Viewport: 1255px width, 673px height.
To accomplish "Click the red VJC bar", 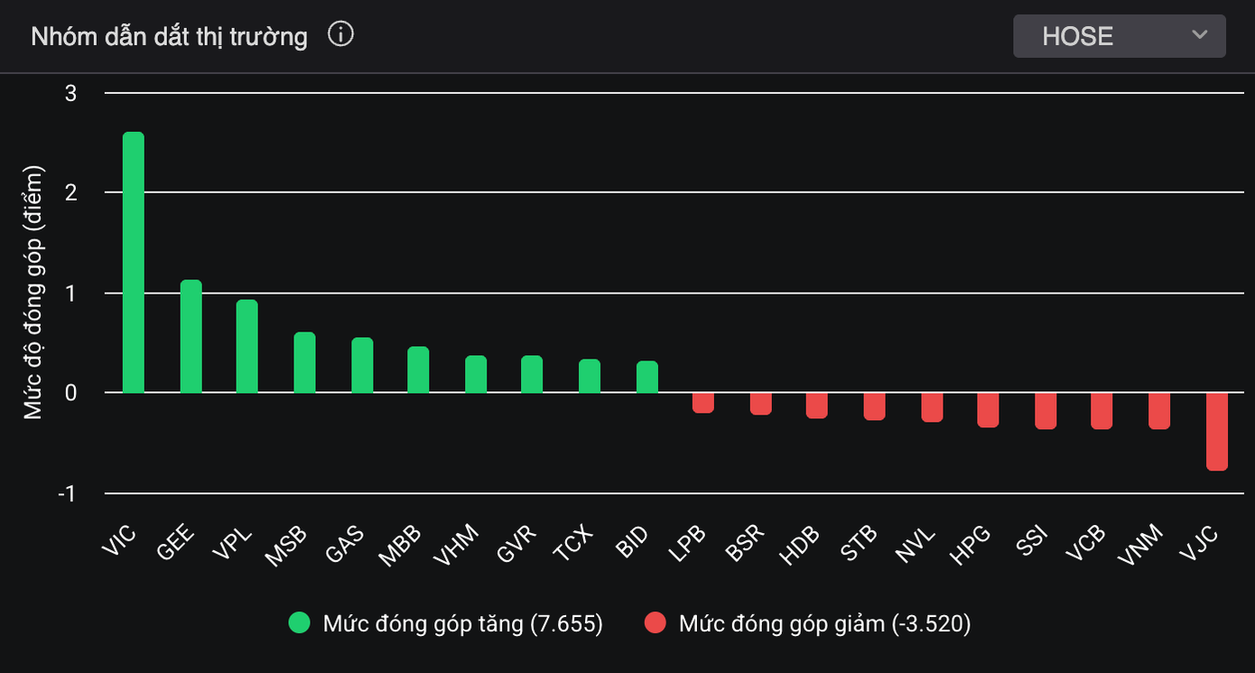I will (1216, 431).
